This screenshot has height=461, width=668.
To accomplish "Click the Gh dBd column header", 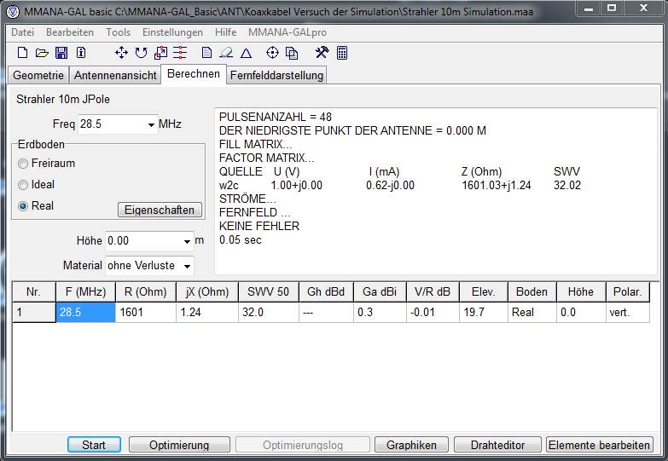I will (326, 291).
